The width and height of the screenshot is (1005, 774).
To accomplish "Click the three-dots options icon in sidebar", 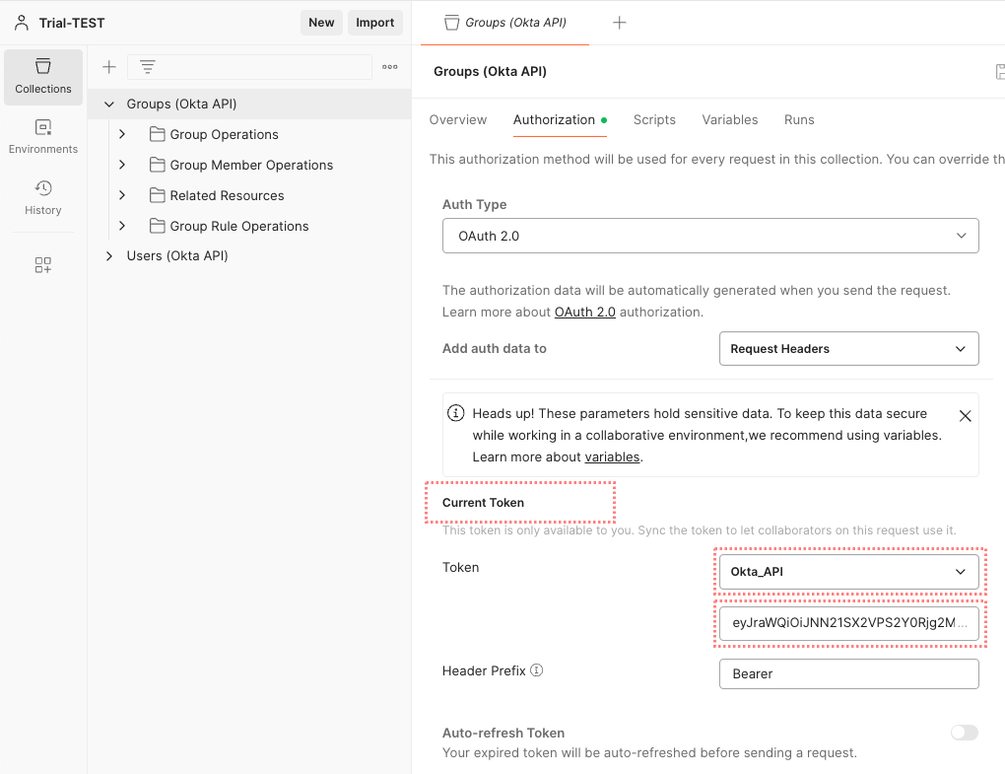I will pyautogui.click(x=390, y=67).
